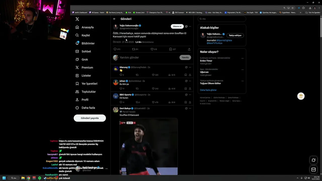Open more options on BBO Sports reply
Viewport: 322px width, 181px height.
(190, 95)
